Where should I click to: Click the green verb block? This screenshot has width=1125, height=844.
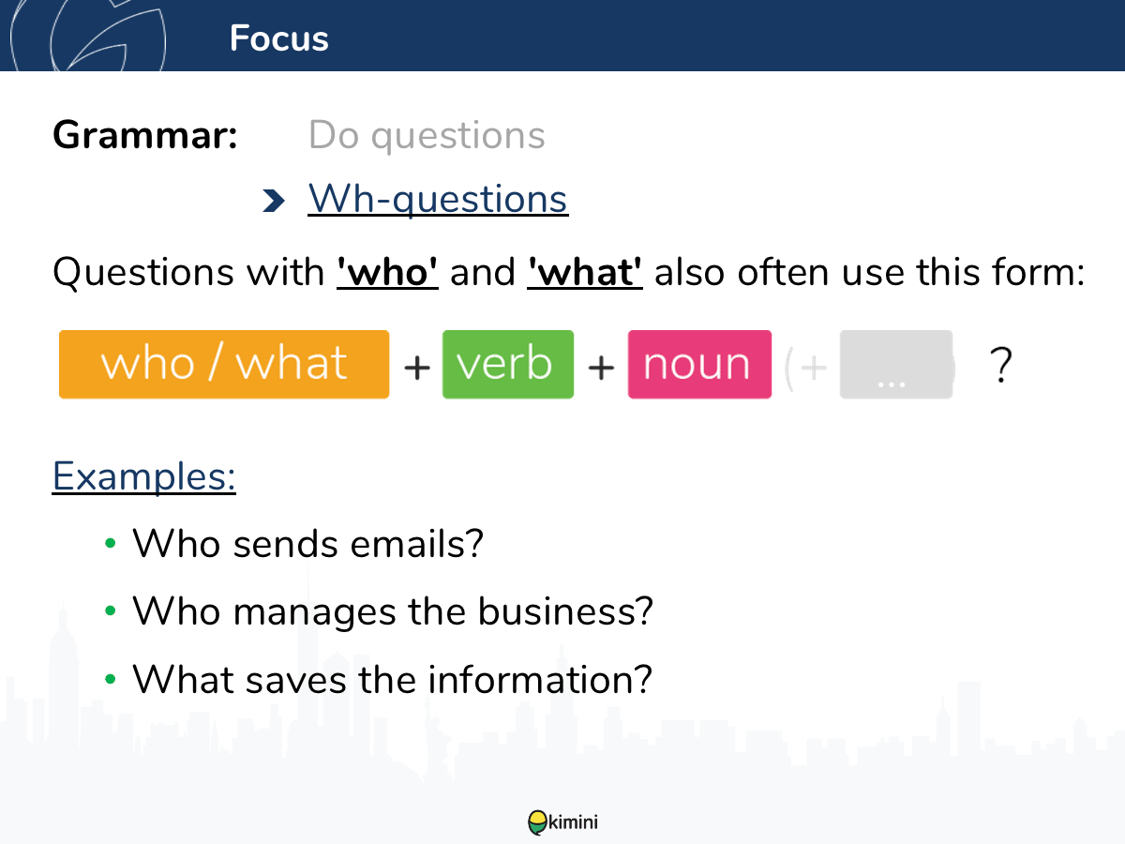click(x=507, y=364)
